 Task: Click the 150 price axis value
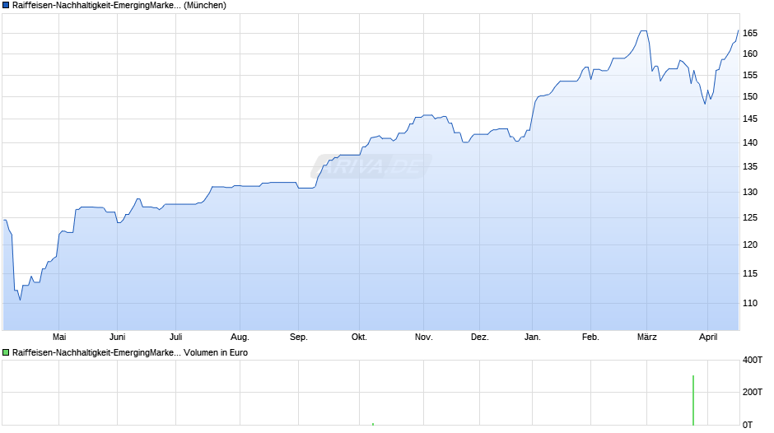(x=750, y=96)
